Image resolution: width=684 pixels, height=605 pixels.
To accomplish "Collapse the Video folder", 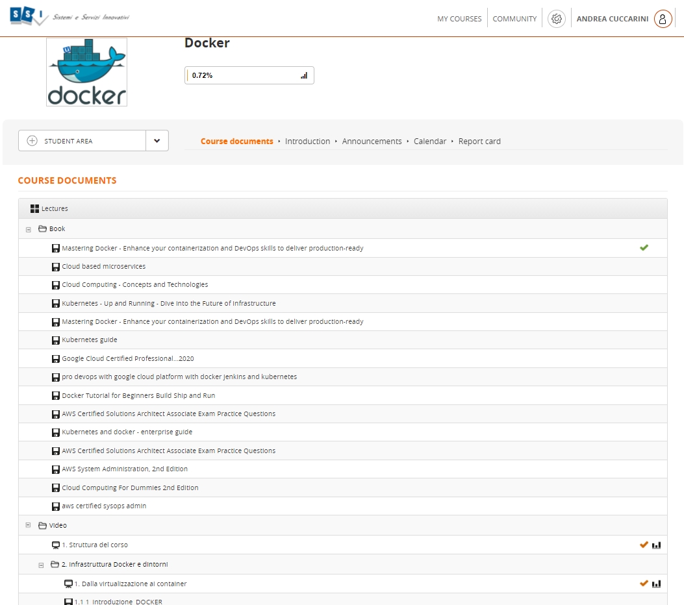I will (x=28, y=526).
